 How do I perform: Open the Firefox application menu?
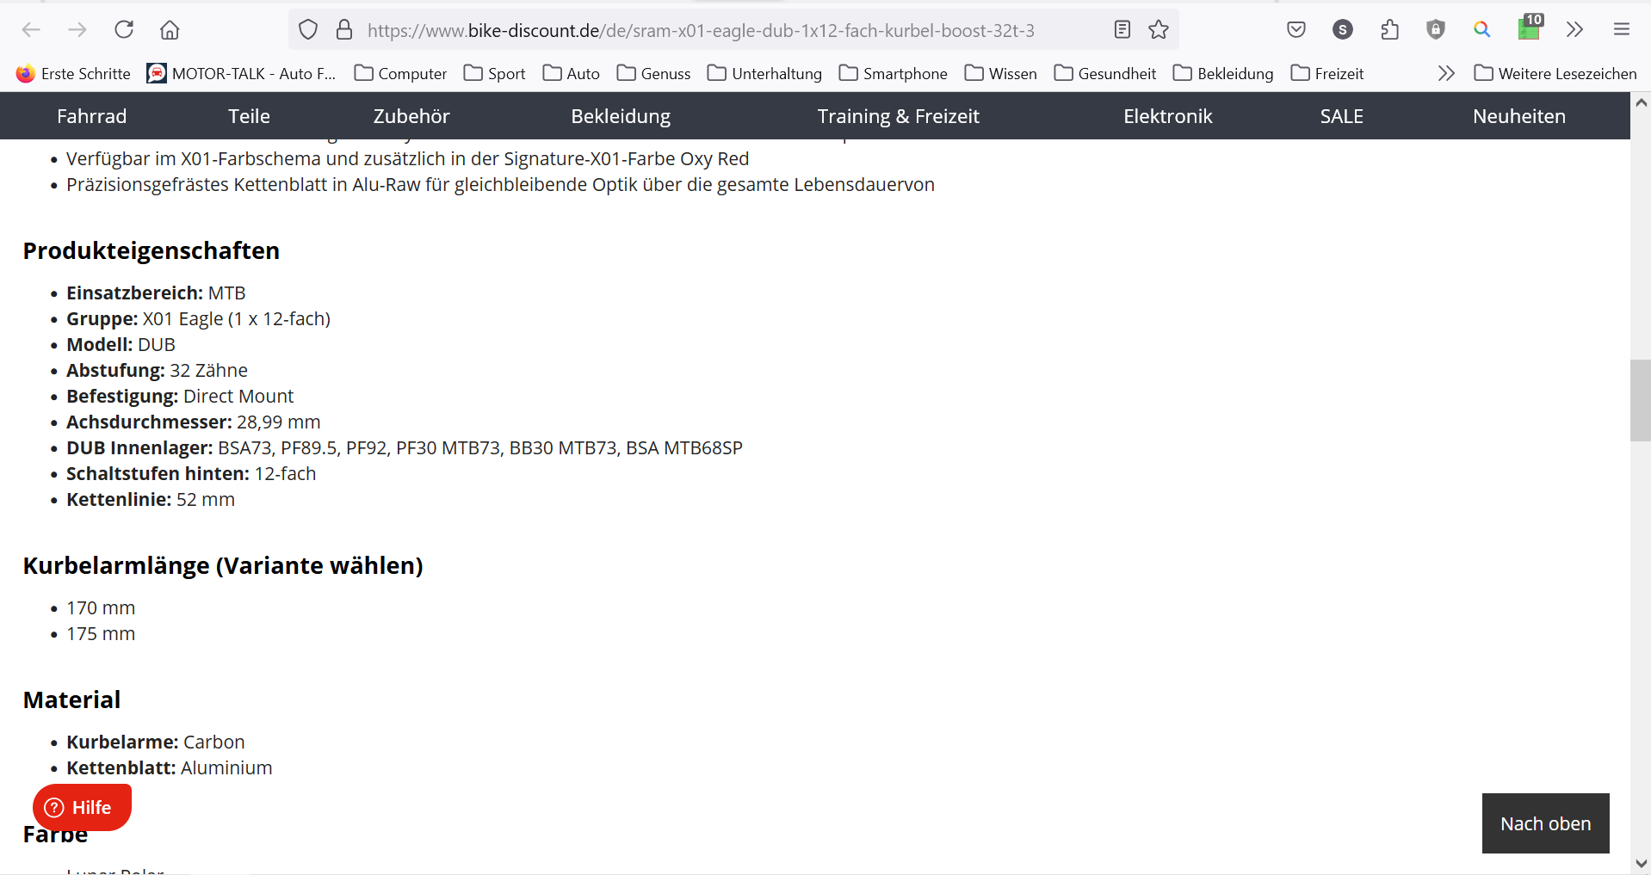(1622, 30)
